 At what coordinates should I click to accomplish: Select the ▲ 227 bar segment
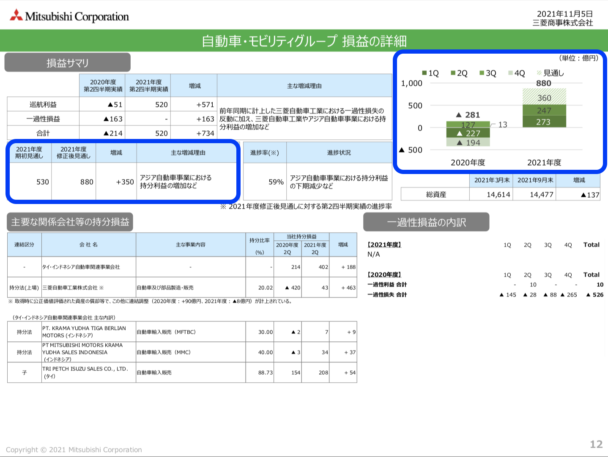tap(468, 133)
